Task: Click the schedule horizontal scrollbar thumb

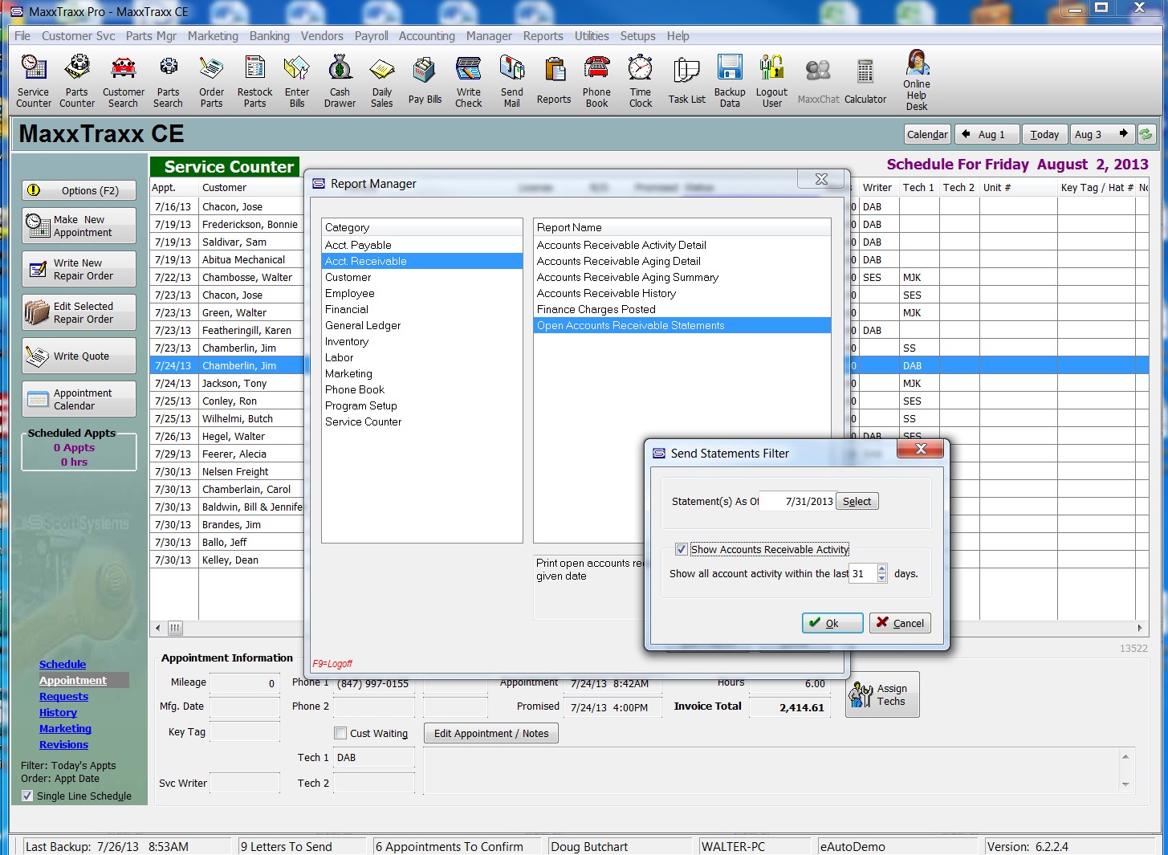Action: tap(175, 628)
